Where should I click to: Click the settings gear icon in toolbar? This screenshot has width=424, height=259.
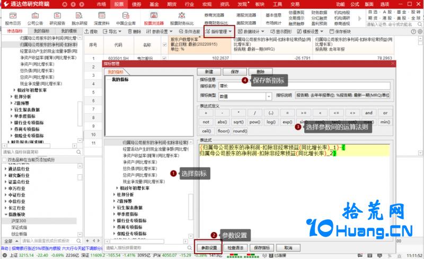coord(420,32)
